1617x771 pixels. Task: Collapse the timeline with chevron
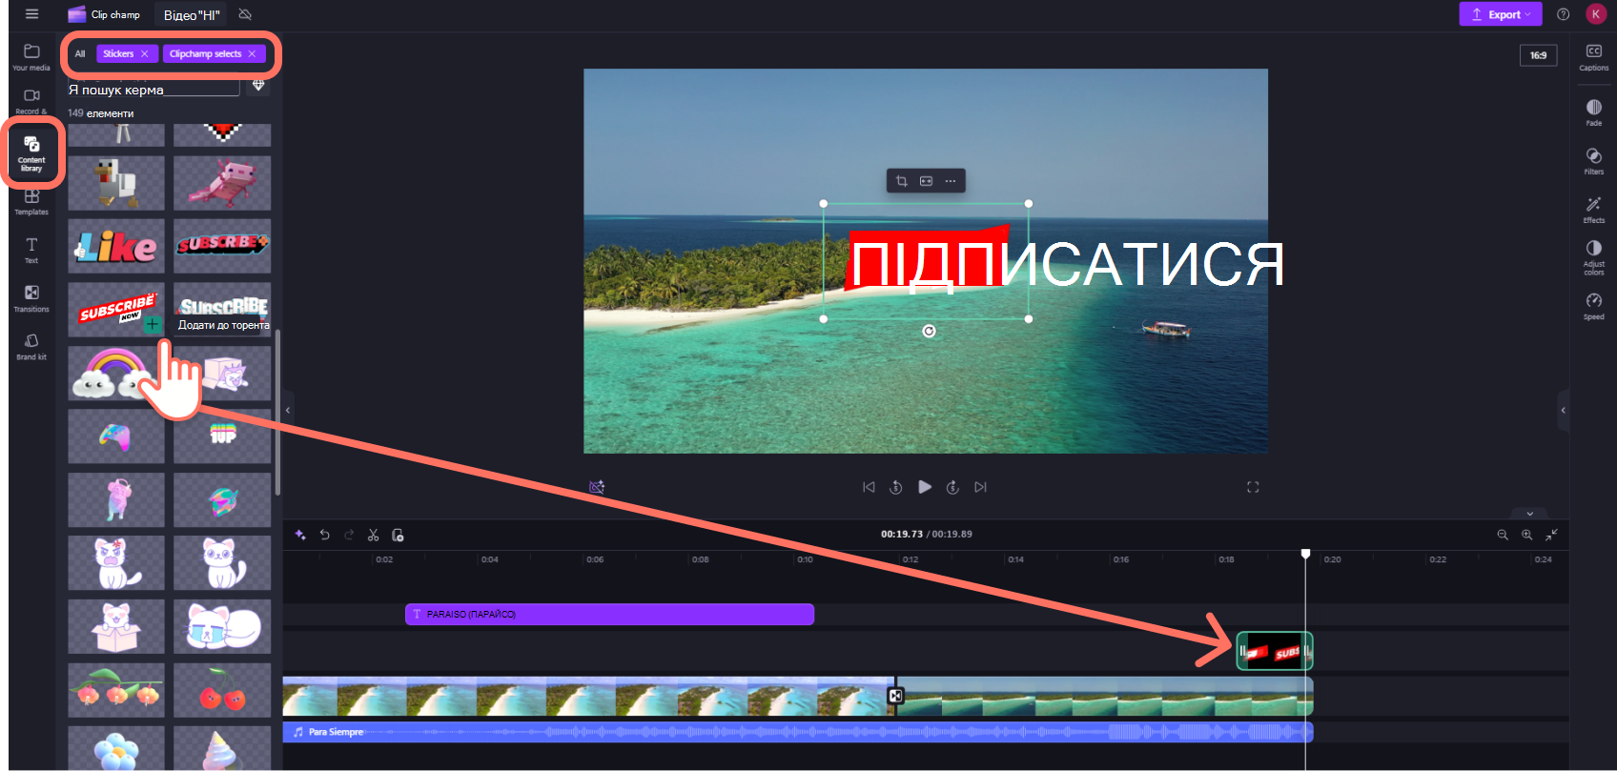[x=1530, y=514]
